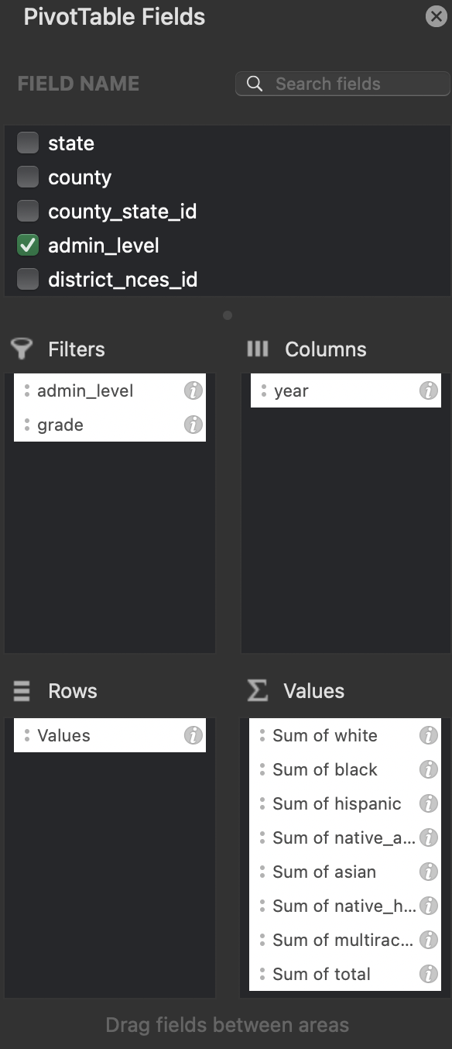Open info icon on the Rows Values item

point(193,735)
